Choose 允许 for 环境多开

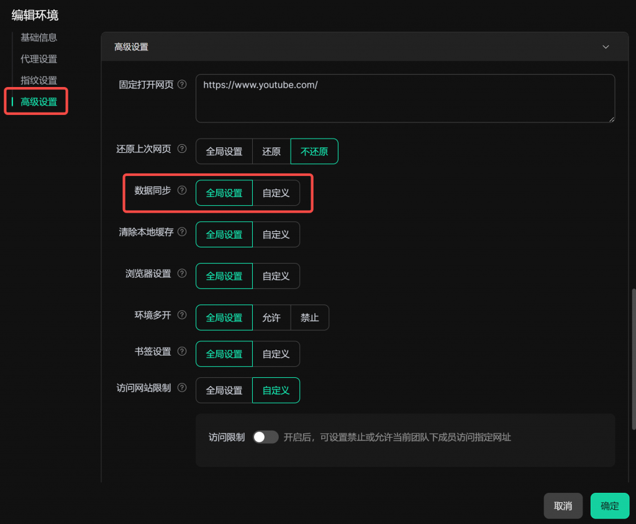coord(271,318)
